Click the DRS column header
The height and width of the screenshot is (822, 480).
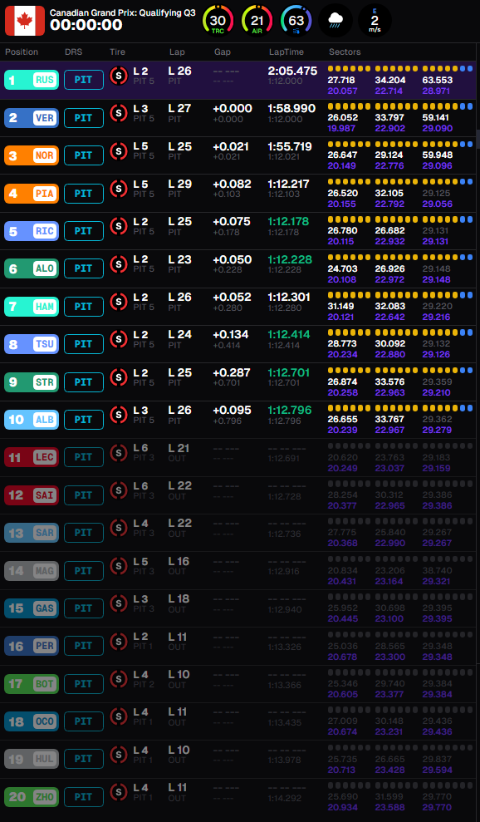click(74, 52)
